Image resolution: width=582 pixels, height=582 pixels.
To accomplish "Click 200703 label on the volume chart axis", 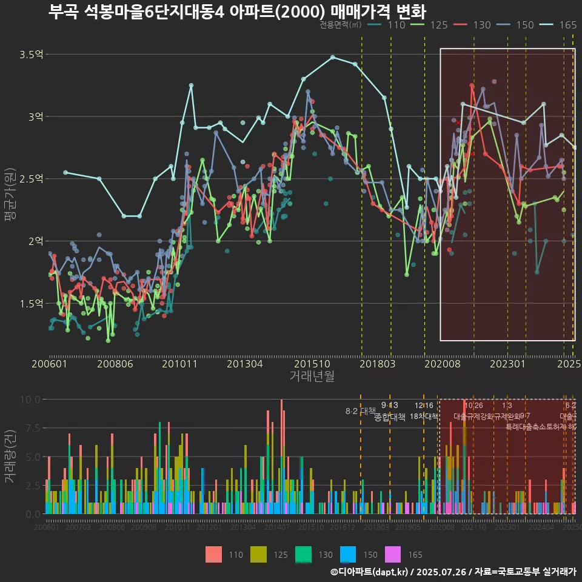I will coord(78,527).
